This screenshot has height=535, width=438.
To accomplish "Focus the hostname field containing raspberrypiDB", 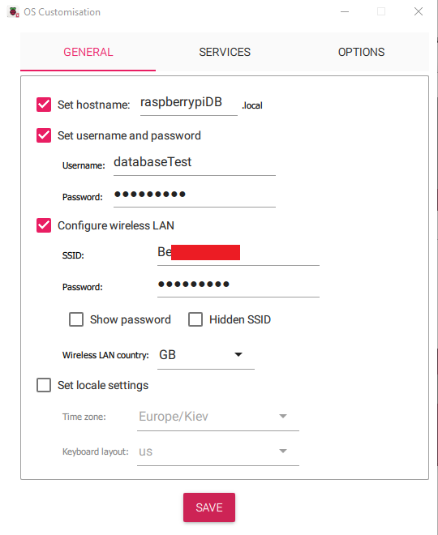I will [189, 104].
